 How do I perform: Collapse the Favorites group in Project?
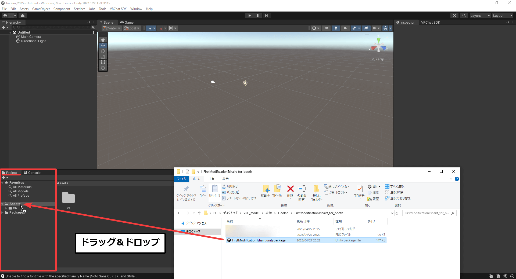pyautogui.click(x=2, y=183)
